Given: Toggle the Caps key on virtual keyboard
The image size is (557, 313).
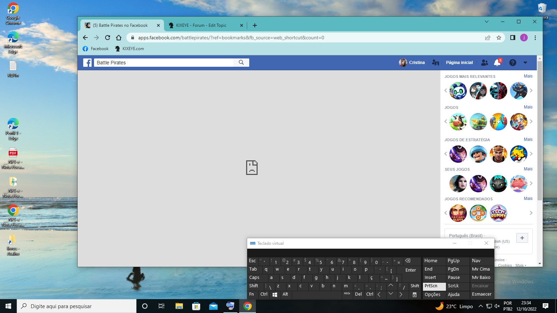Looking at the screenshot, I should point(258,278).
